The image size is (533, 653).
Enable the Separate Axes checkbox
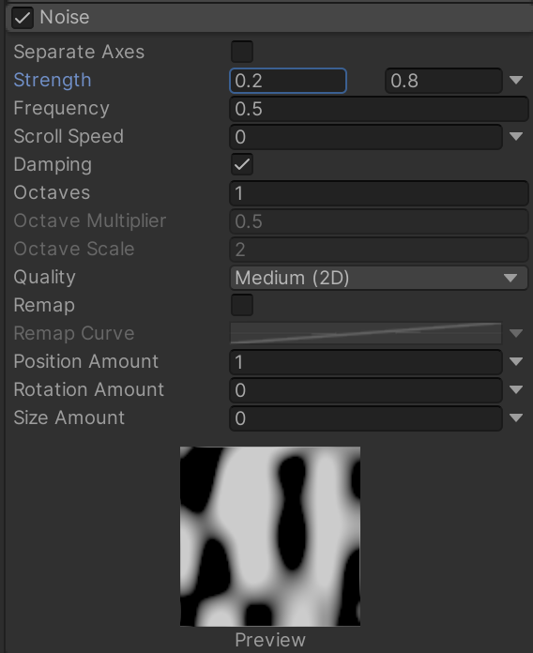pos(242,52)
